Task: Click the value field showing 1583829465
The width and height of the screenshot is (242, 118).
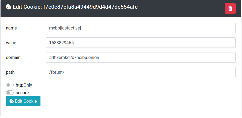Action: point(141,43)
